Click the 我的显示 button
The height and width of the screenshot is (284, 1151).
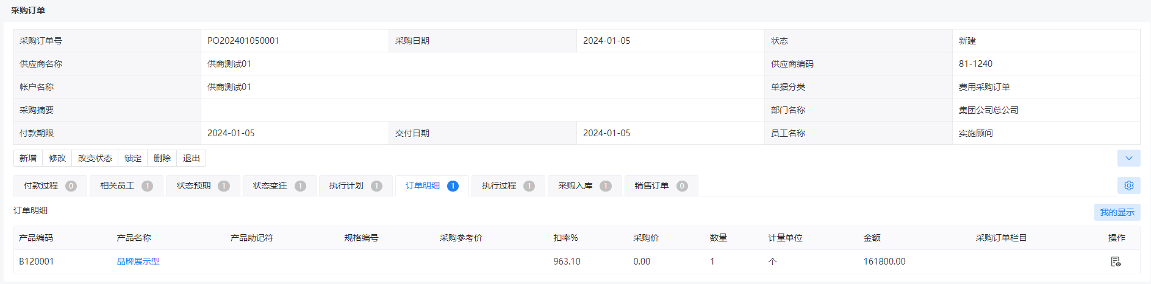pos(1117,212)
